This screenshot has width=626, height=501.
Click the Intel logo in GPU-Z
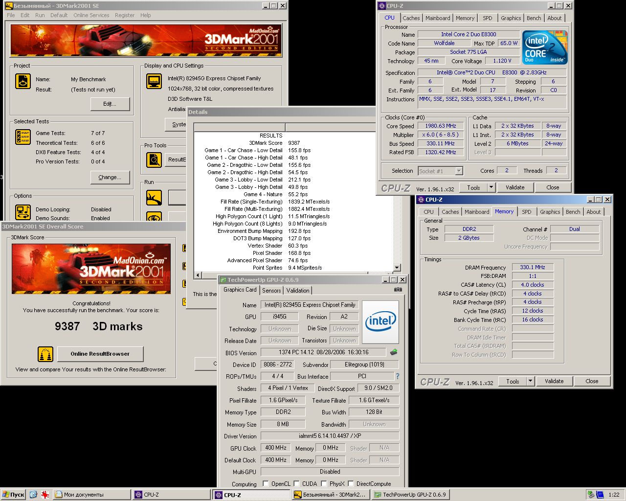[x=380, y=321]
